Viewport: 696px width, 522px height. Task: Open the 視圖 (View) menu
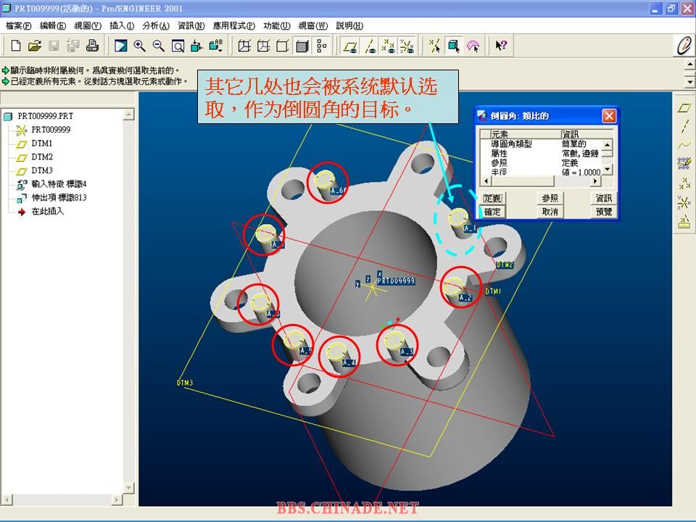88,26
